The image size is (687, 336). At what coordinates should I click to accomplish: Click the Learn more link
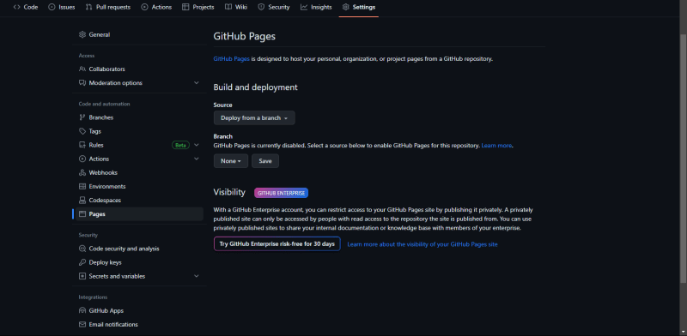[x=496, y=146]
